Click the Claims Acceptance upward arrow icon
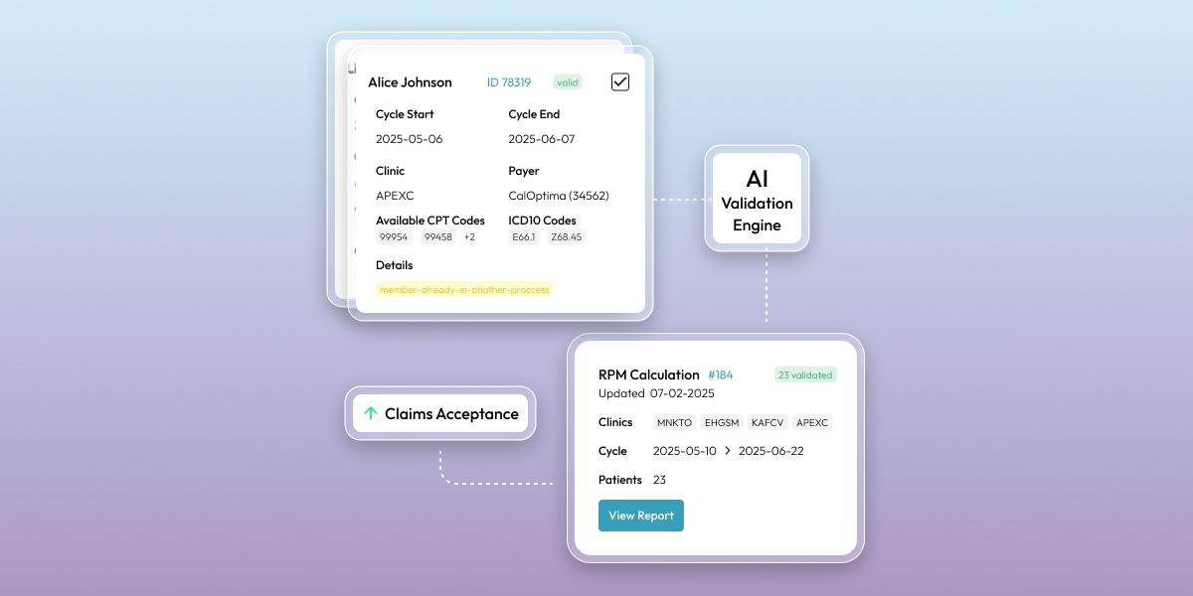 pos(372,412)
